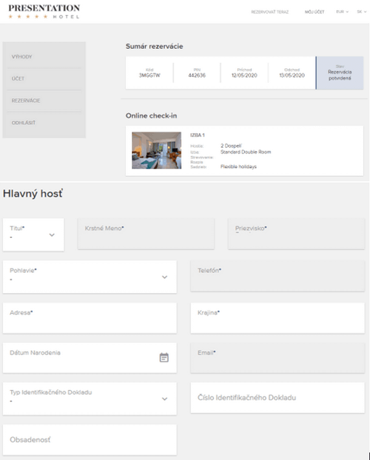This screenshot has height=460, width=370.
Task: Click the room photo thumbnail
Action: (x=156, y=150)
